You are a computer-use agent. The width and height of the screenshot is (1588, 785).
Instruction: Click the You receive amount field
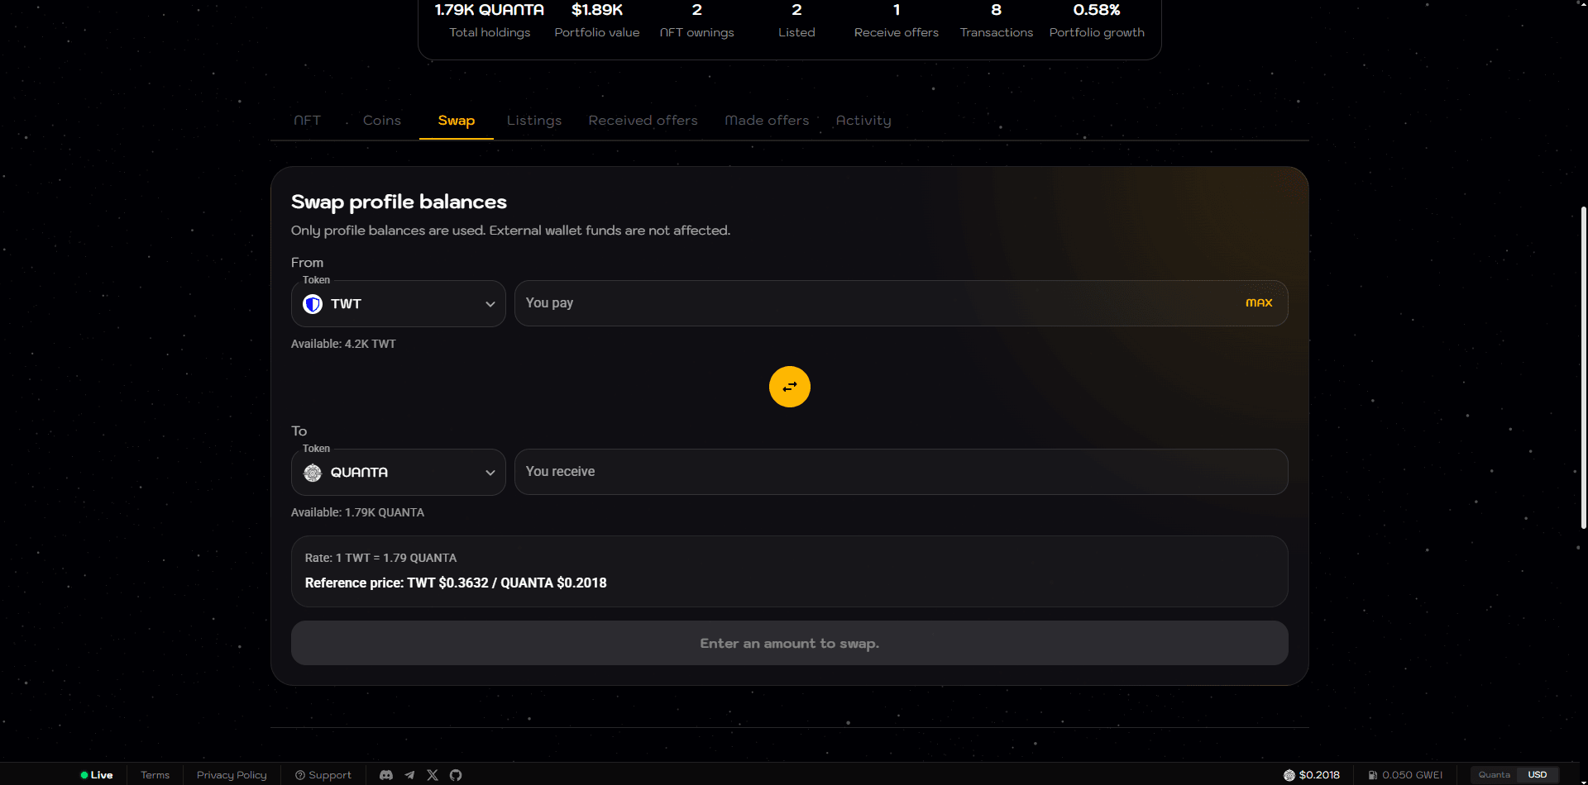[x=902, y=472]
